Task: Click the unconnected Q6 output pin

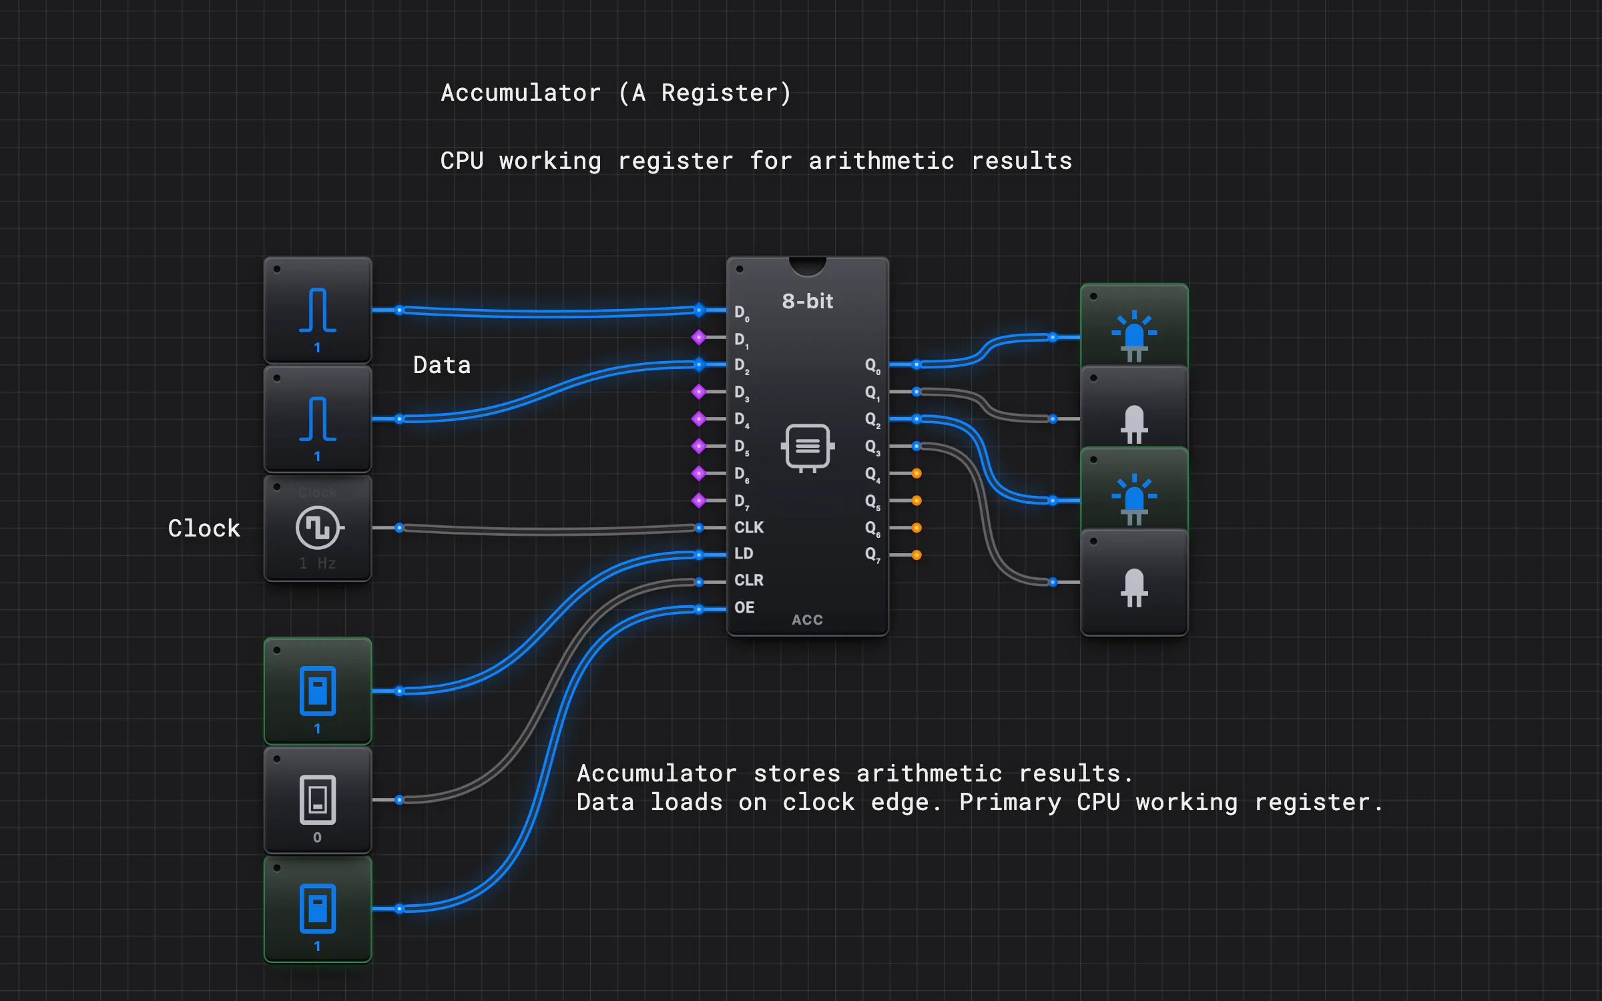Action: 916,528
